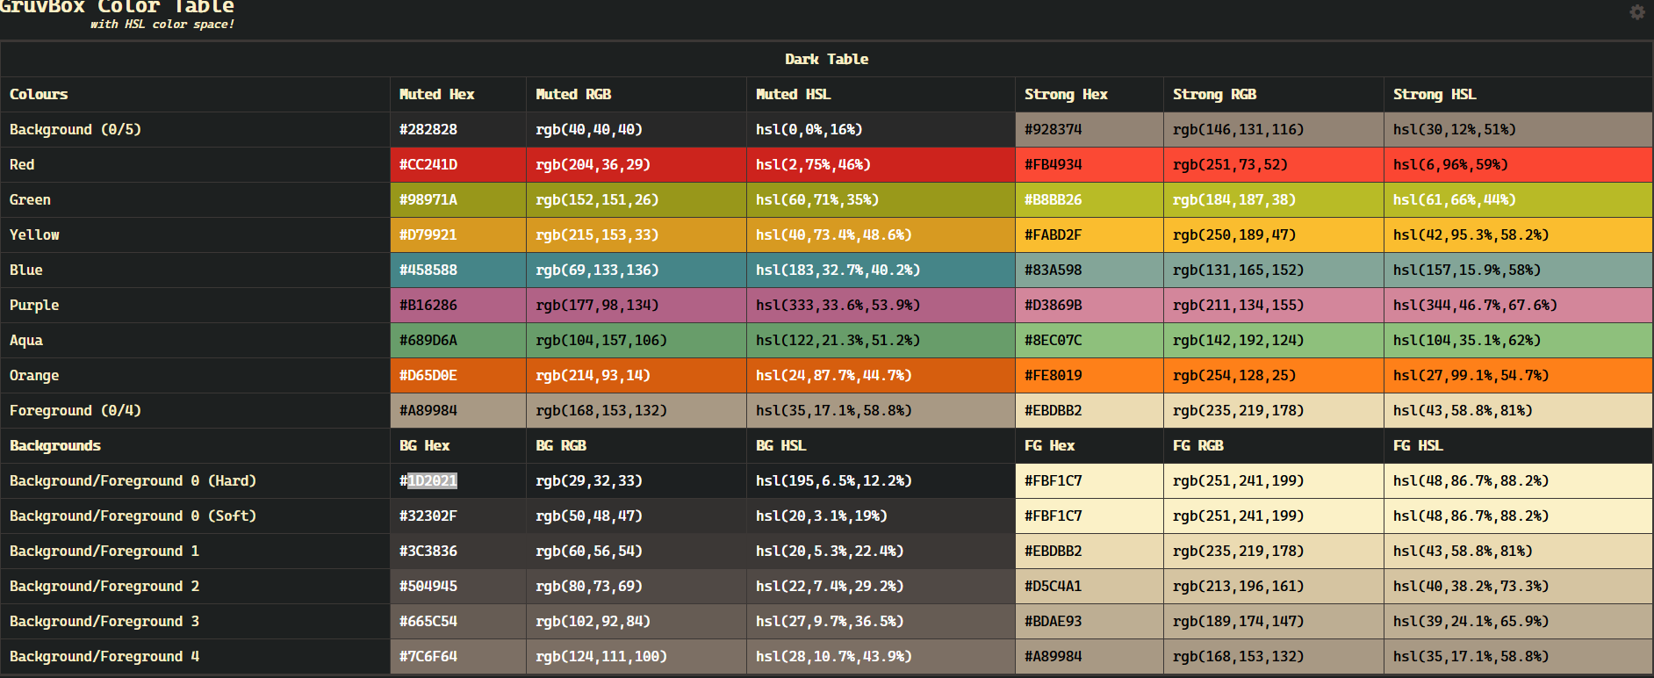The image size is (1654, 678).
Task: Click the hsl(28,10.7%,43.9%) cell
Action: [881, 656]
